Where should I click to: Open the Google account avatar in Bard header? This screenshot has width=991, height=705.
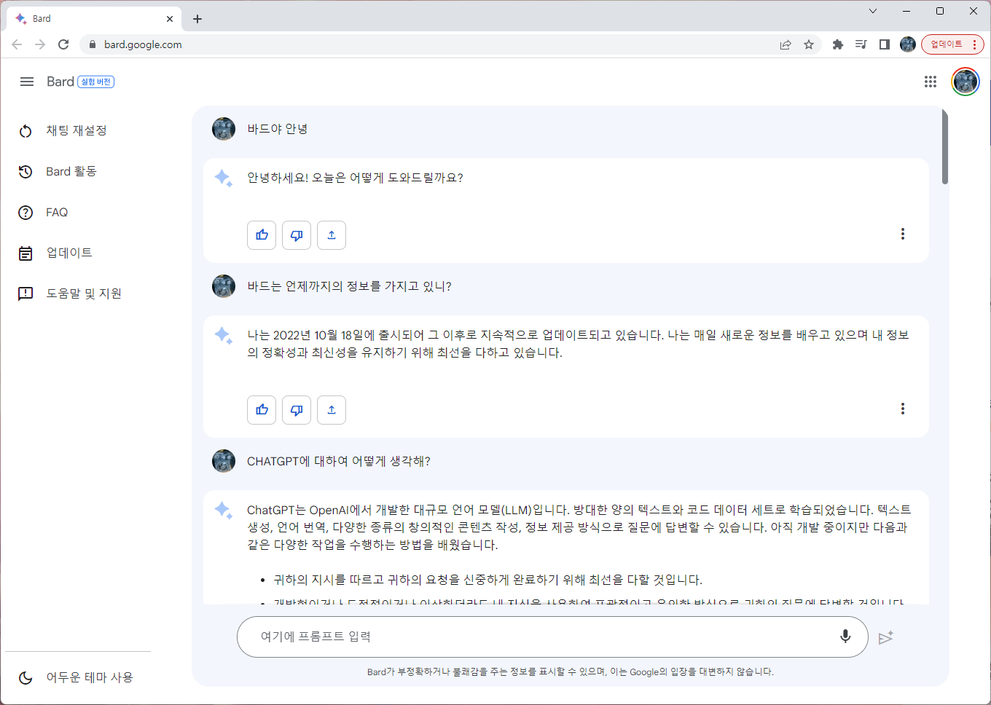pyautogui.click(x=965, y=82)
